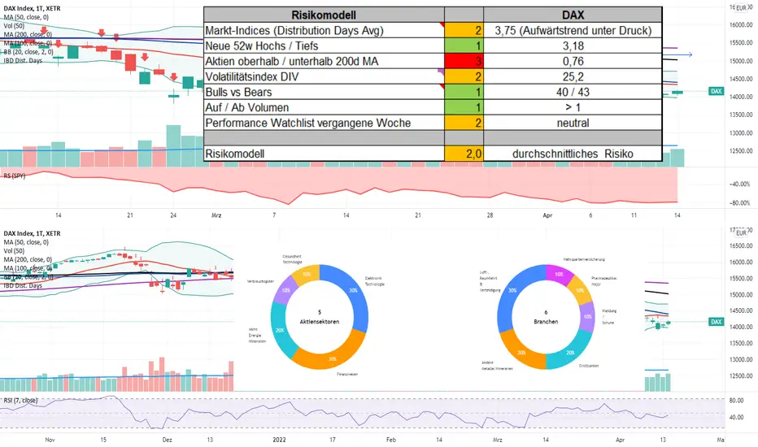Click the Aktiensektoren donut center label
This screenshot has width=758, height=447.
click(320, 321)
